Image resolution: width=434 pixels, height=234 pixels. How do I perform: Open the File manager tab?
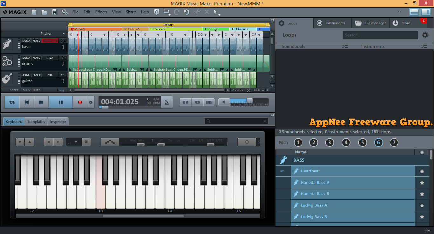coord(370,23)
